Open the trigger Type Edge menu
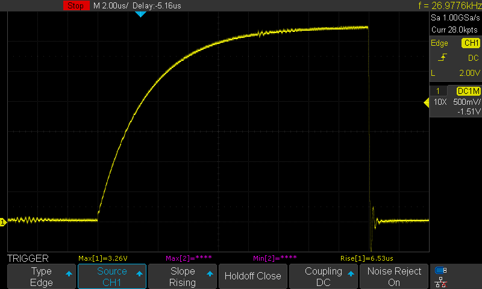Viewport: 482px width, 289px height. pos(42,276)
